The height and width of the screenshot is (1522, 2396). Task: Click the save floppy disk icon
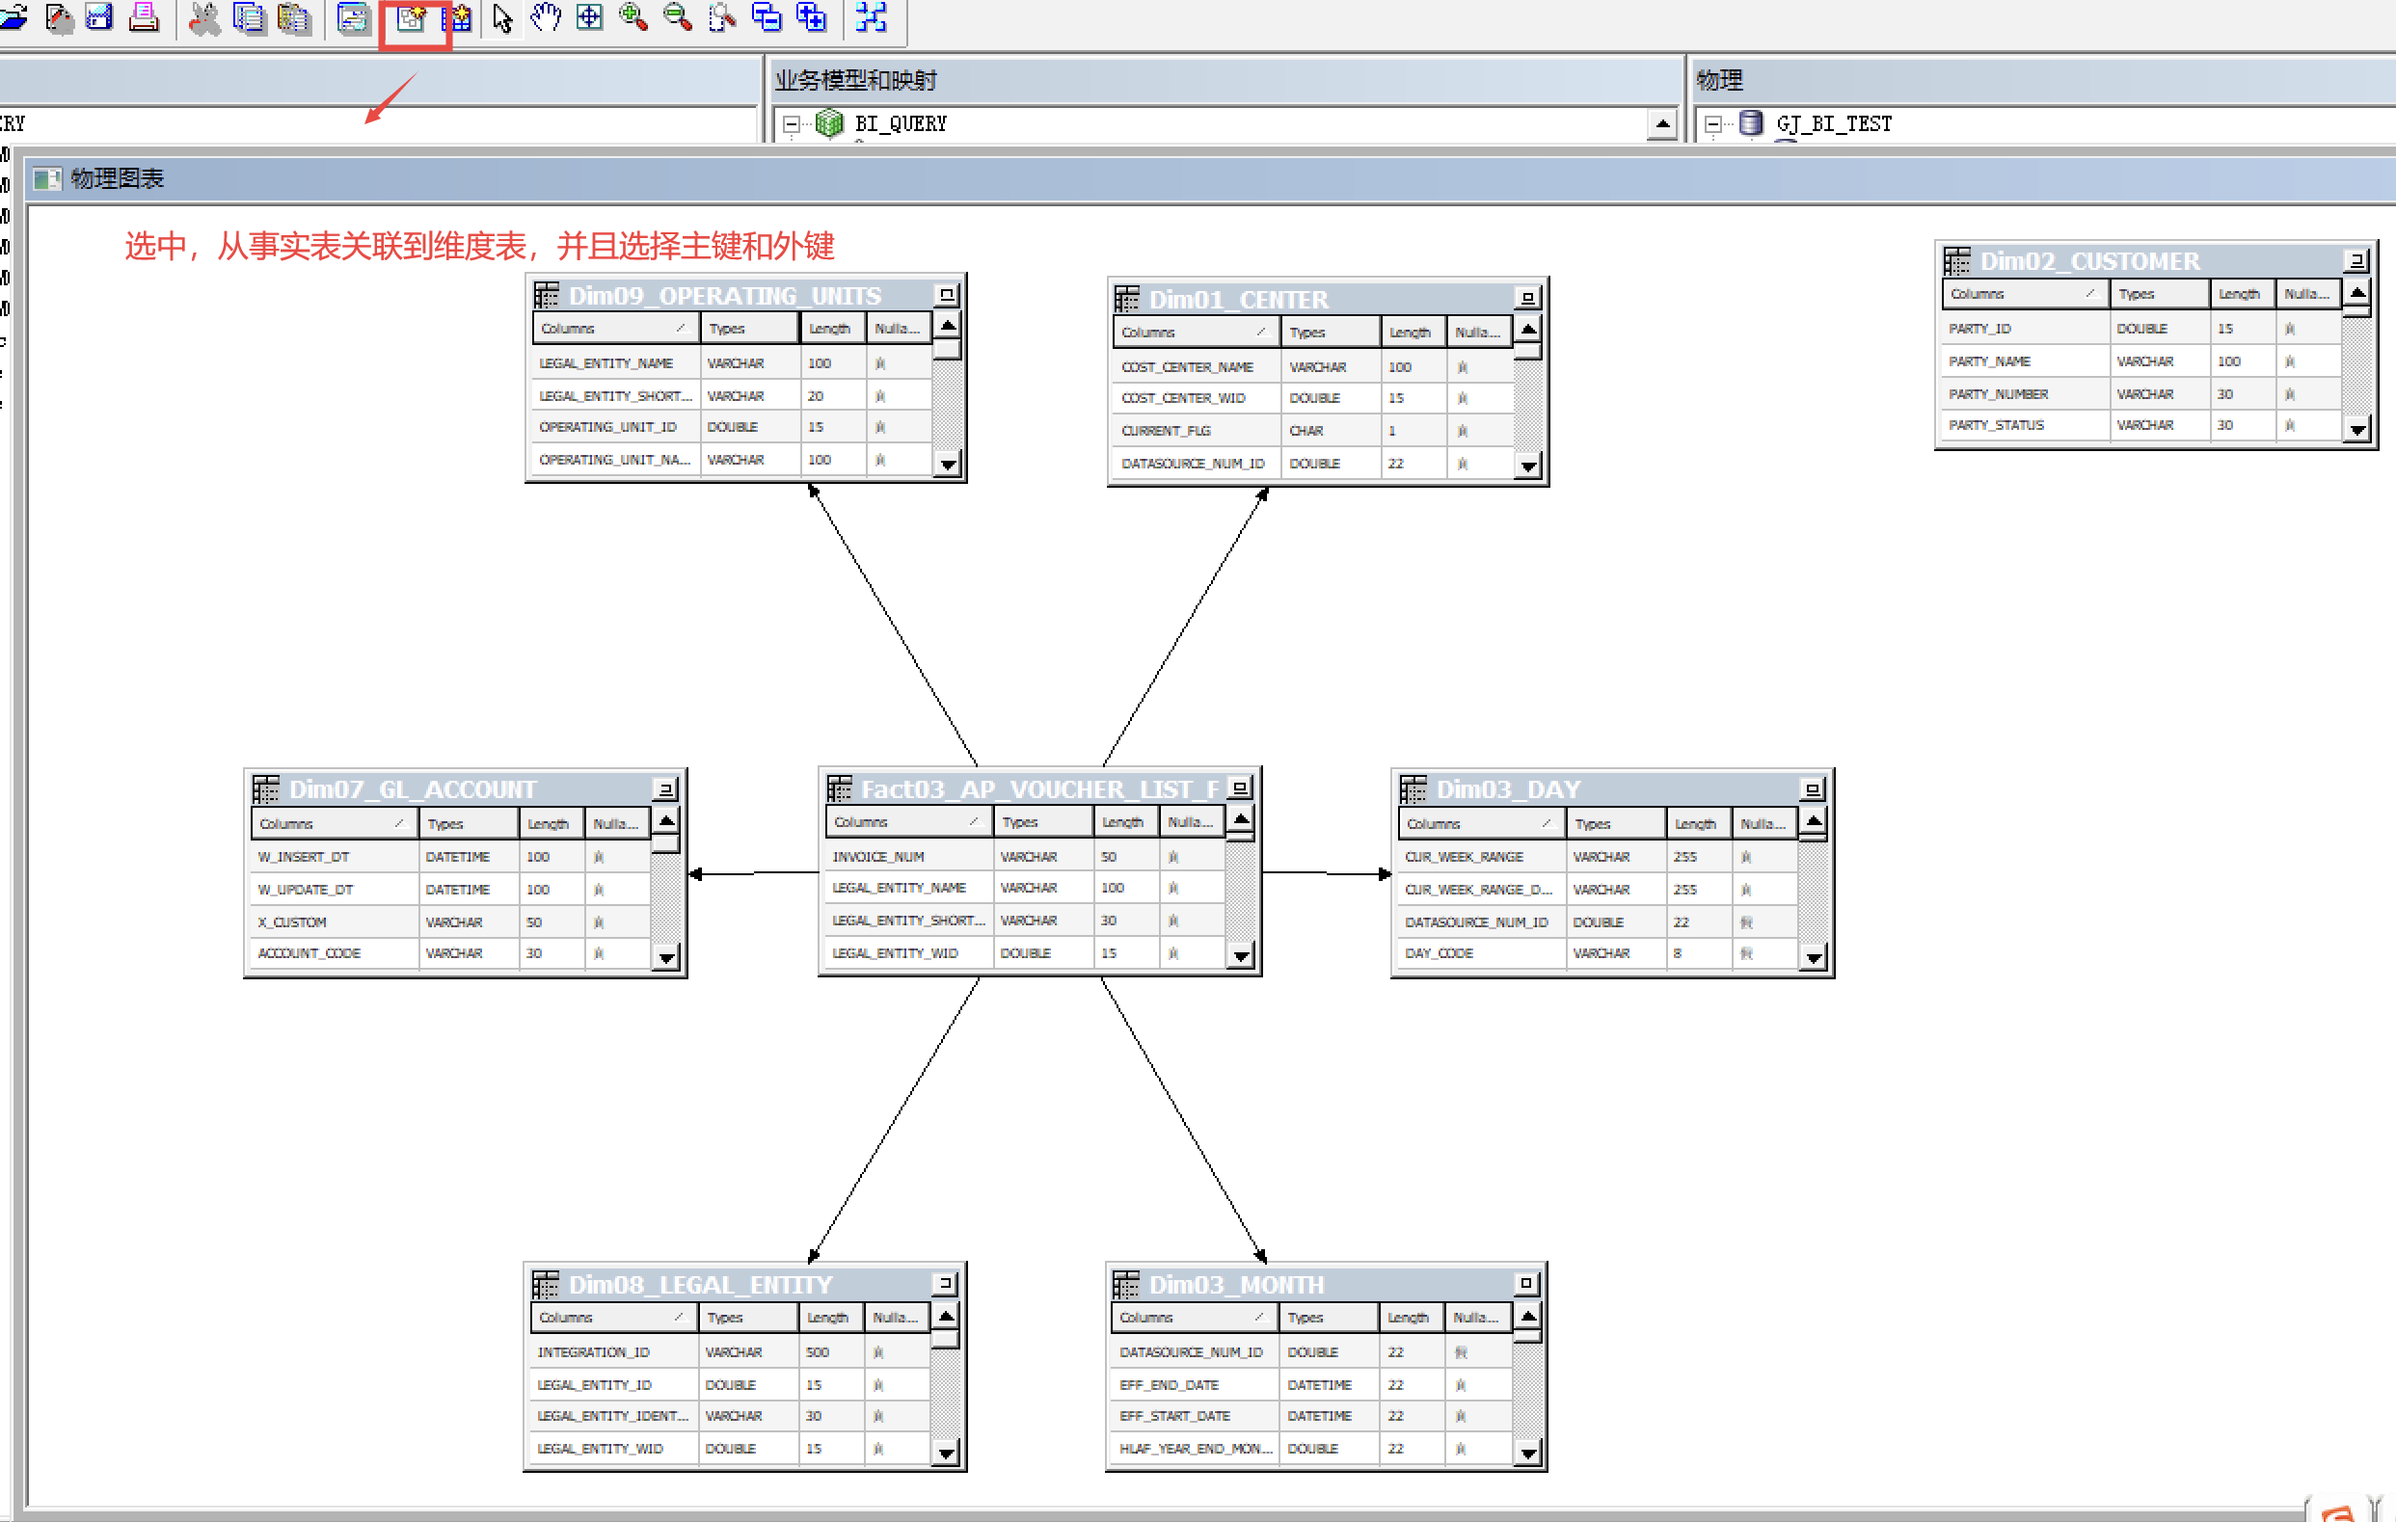[99, 18]
